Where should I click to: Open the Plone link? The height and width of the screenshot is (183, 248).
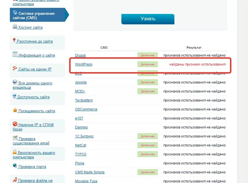click(x=80, y=163)
